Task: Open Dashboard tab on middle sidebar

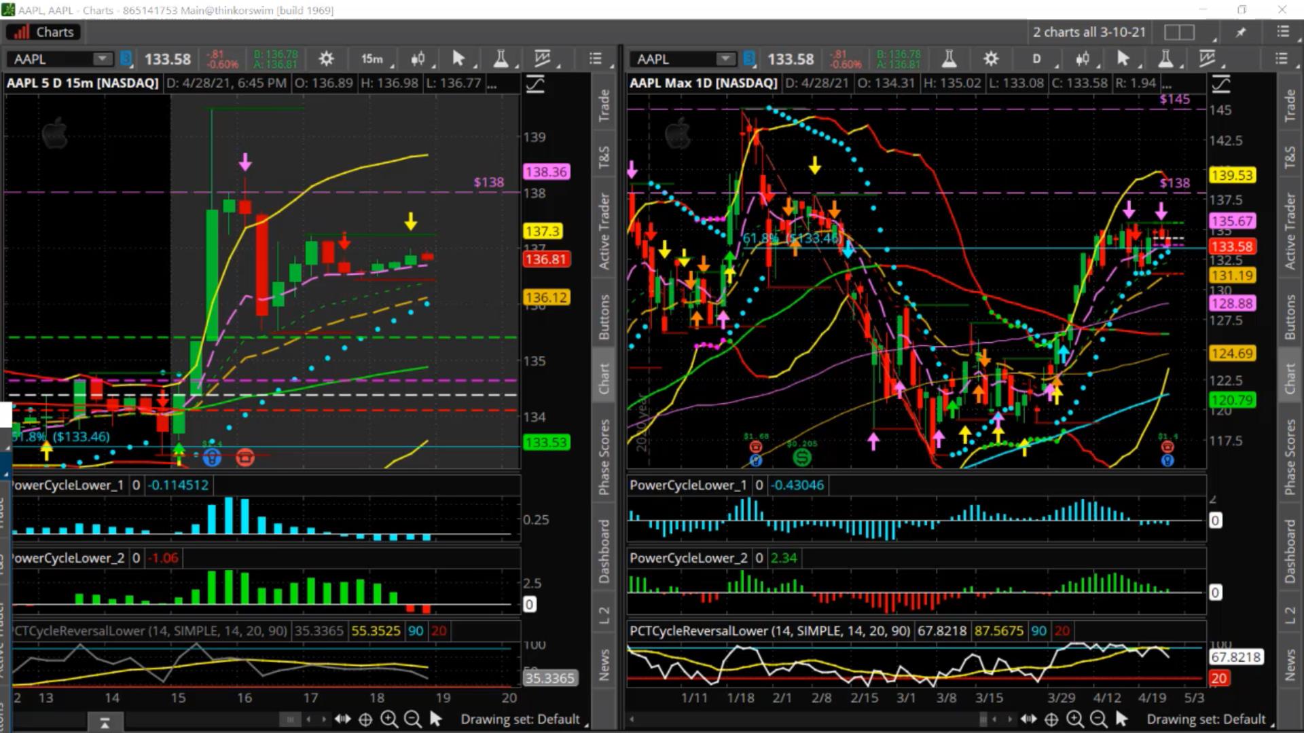Action: tap(604, 551)
